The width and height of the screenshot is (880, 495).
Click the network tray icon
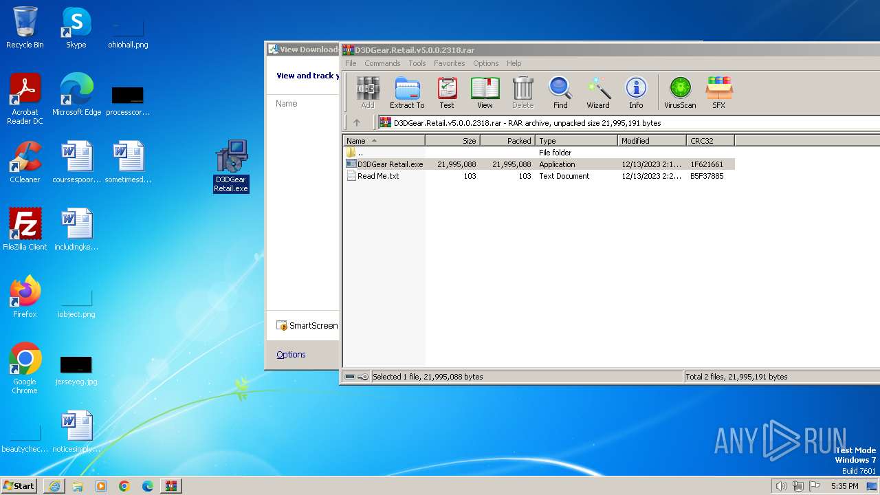pos(798,486)
